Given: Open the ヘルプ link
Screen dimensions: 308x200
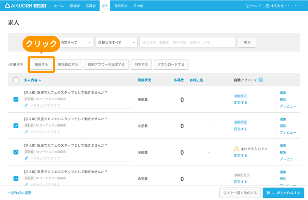Looking at the screenshot, I should coord(253,6).
